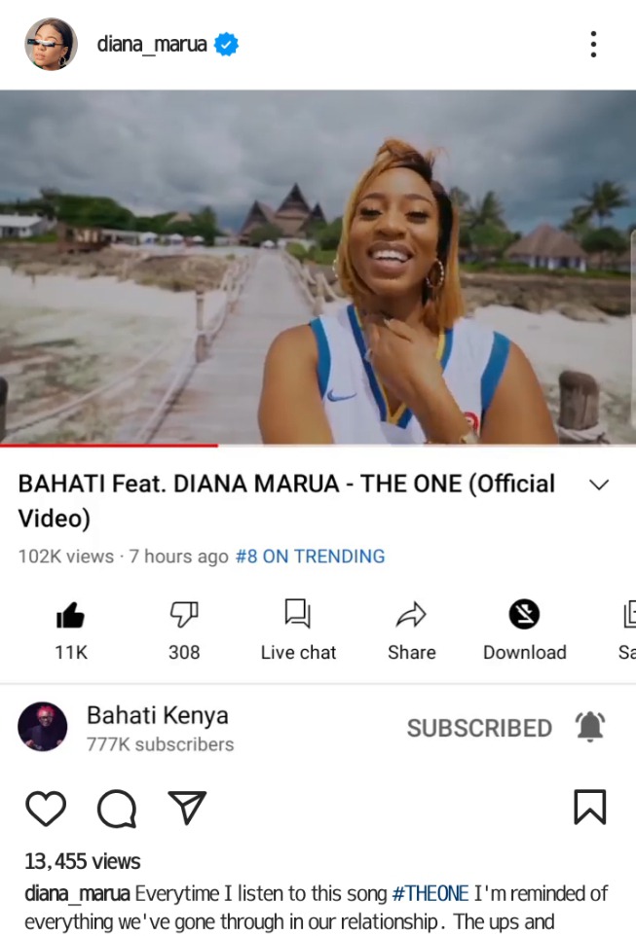636x936 pixels.
Task: Click the diana_marua profile picture
Action: tap(51, 44)
